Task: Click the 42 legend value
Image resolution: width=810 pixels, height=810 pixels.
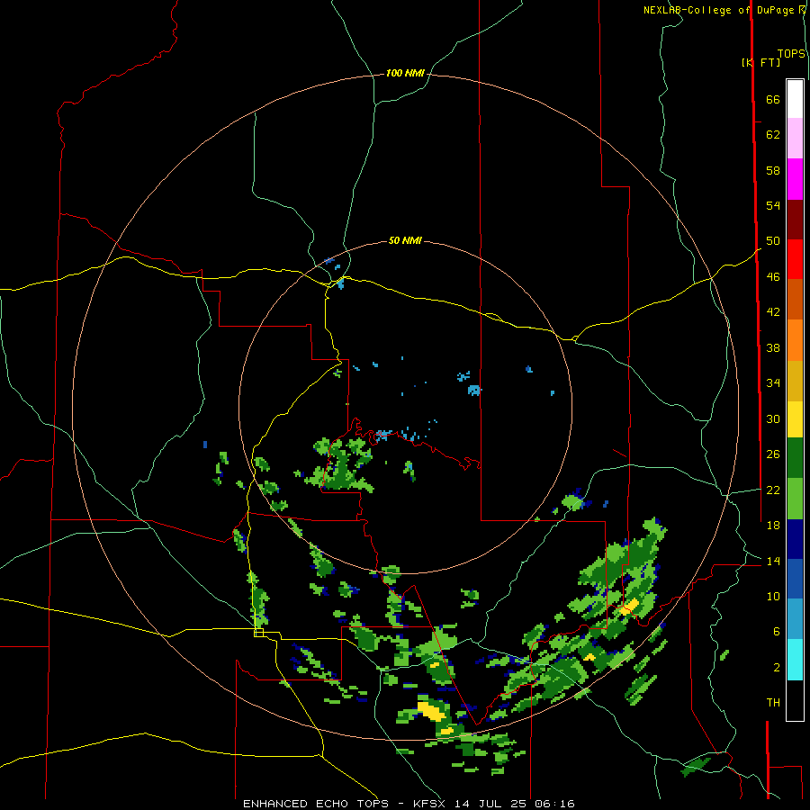Action: pos(773,312)
